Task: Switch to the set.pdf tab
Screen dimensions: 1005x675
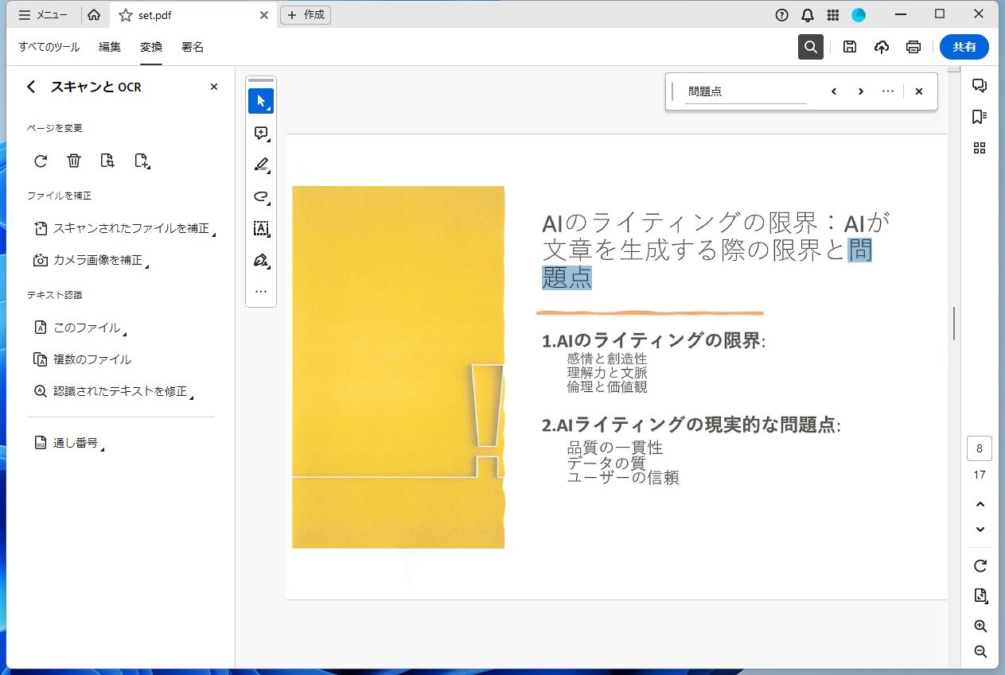Action: pyautogui.click(x=156, y=14)
